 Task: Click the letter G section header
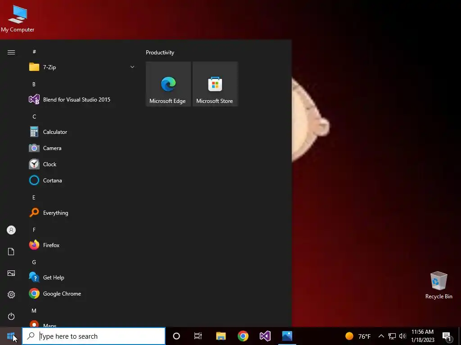click(x=34, y=262)
